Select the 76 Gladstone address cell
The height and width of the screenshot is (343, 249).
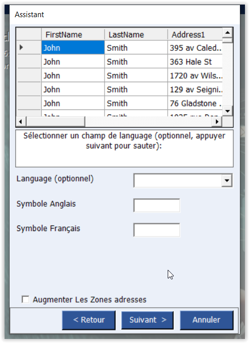195,103
